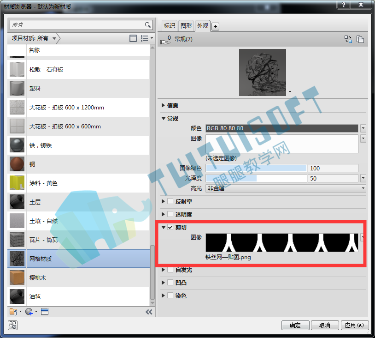The image size is (375, 338).
Task: Enable the 染色 checkbox
Action: click(170, 296)
